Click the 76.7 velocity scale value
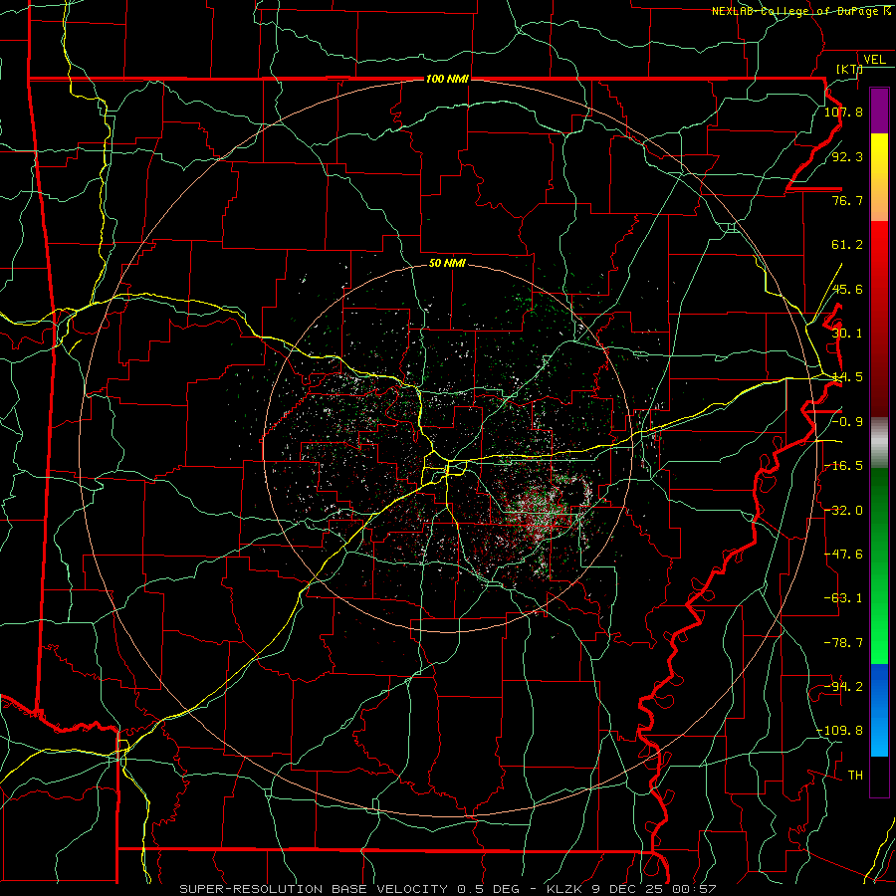896x896 pixels. point(847,200)
